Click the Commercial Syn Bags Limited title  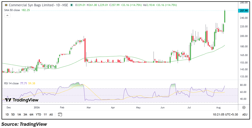point(31,5)
